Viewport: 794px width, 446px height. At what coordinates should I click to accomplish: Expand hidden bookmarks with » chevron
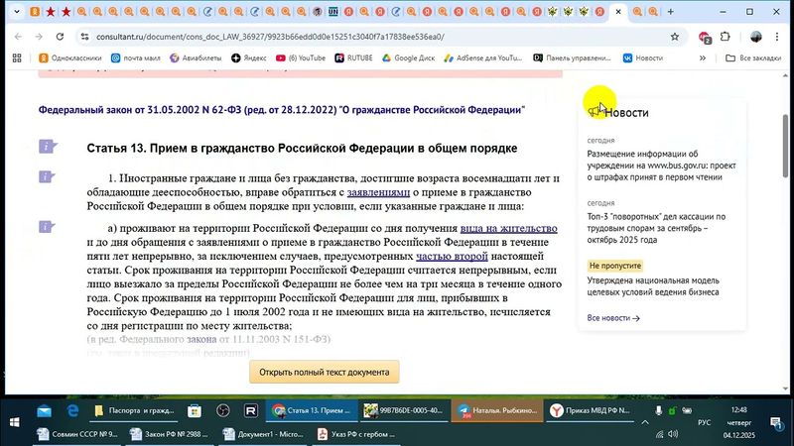703,58
